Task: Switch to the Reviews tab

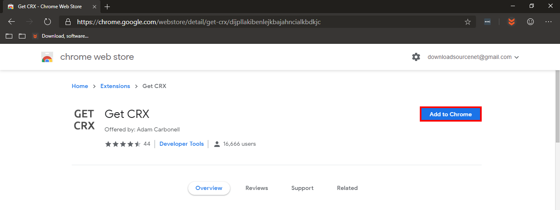Action: (257, 188)
